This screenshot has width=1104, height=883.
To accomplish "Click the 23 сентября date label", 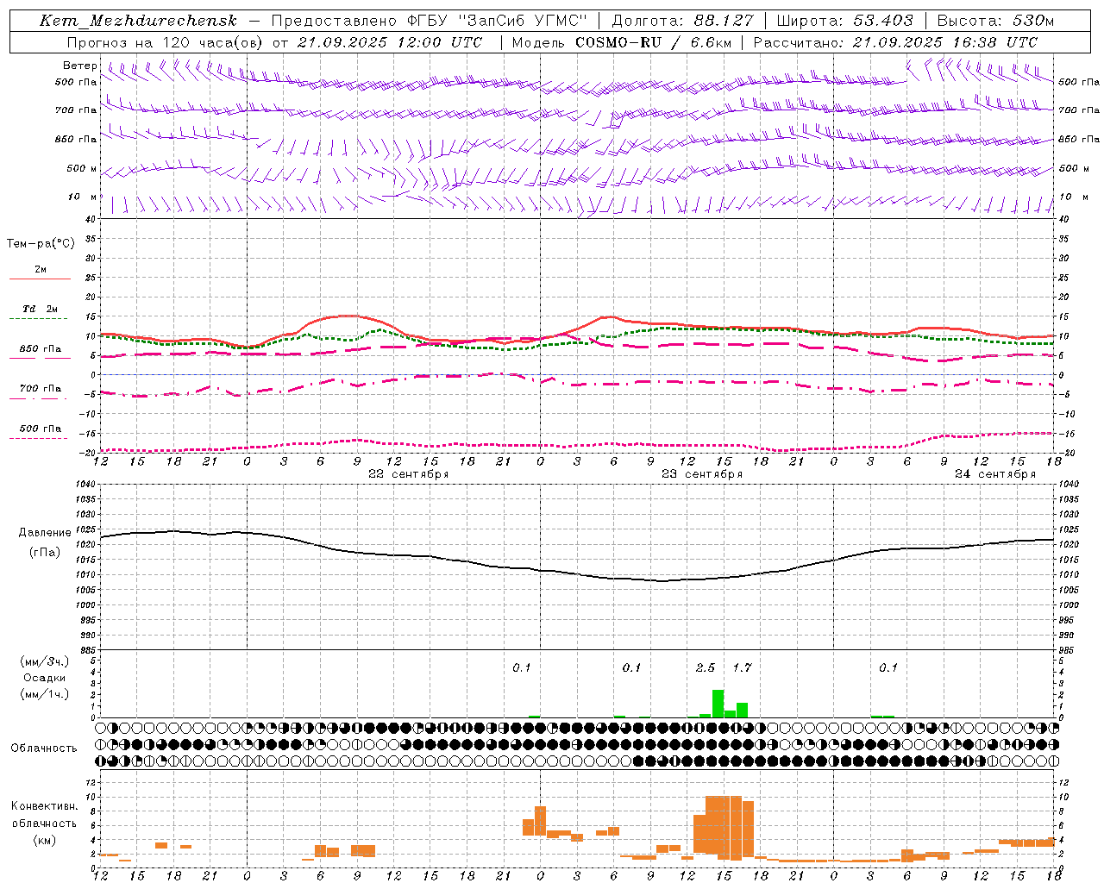I will pos(702,474).
